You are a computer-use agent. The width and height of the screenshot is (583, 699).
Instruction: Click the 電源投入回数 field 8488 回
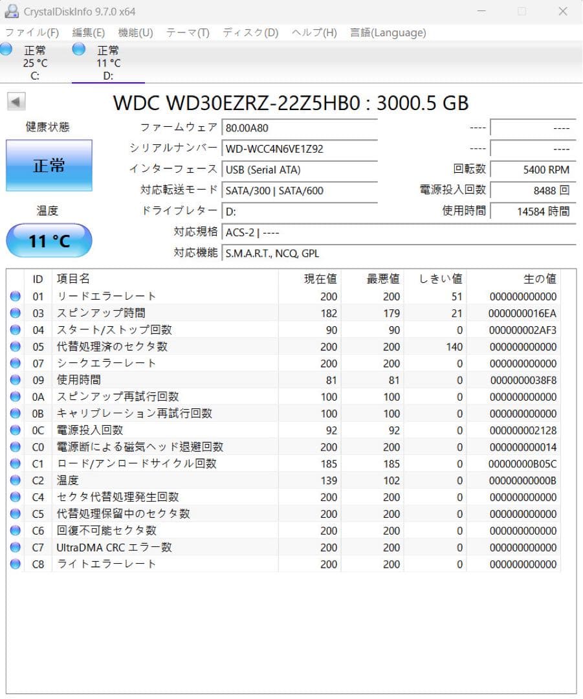[x=533, y=190]
